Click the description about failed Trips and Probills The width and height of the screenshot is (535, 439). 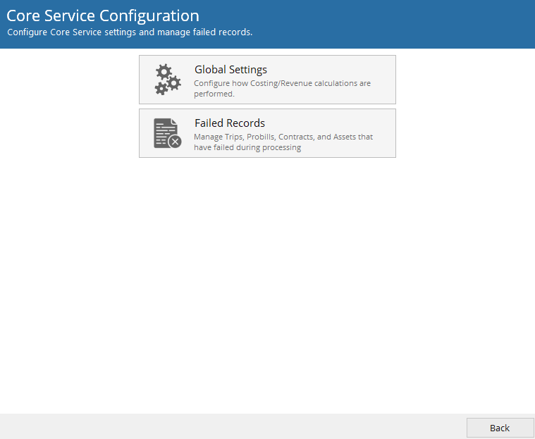pos(283,137)
